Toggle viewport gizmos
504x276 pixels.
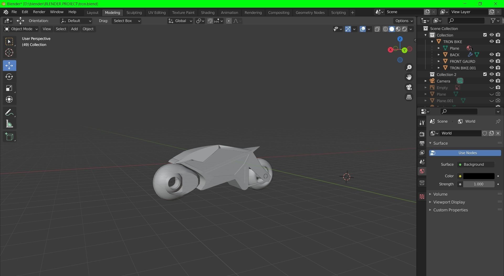click(348, 29)
